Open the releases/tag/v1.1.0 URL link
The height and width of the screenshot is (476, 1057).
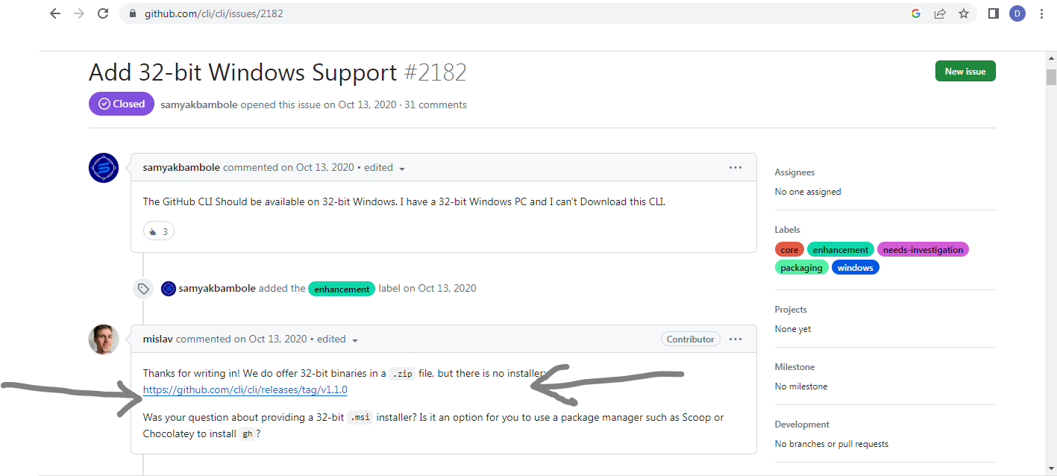tap(245, 390)
